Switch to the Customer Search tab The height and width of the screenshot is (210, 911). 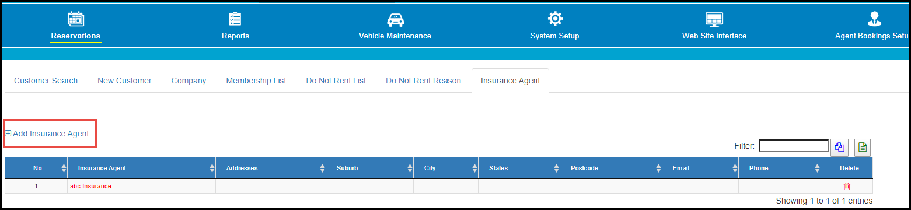click(46, 80)
